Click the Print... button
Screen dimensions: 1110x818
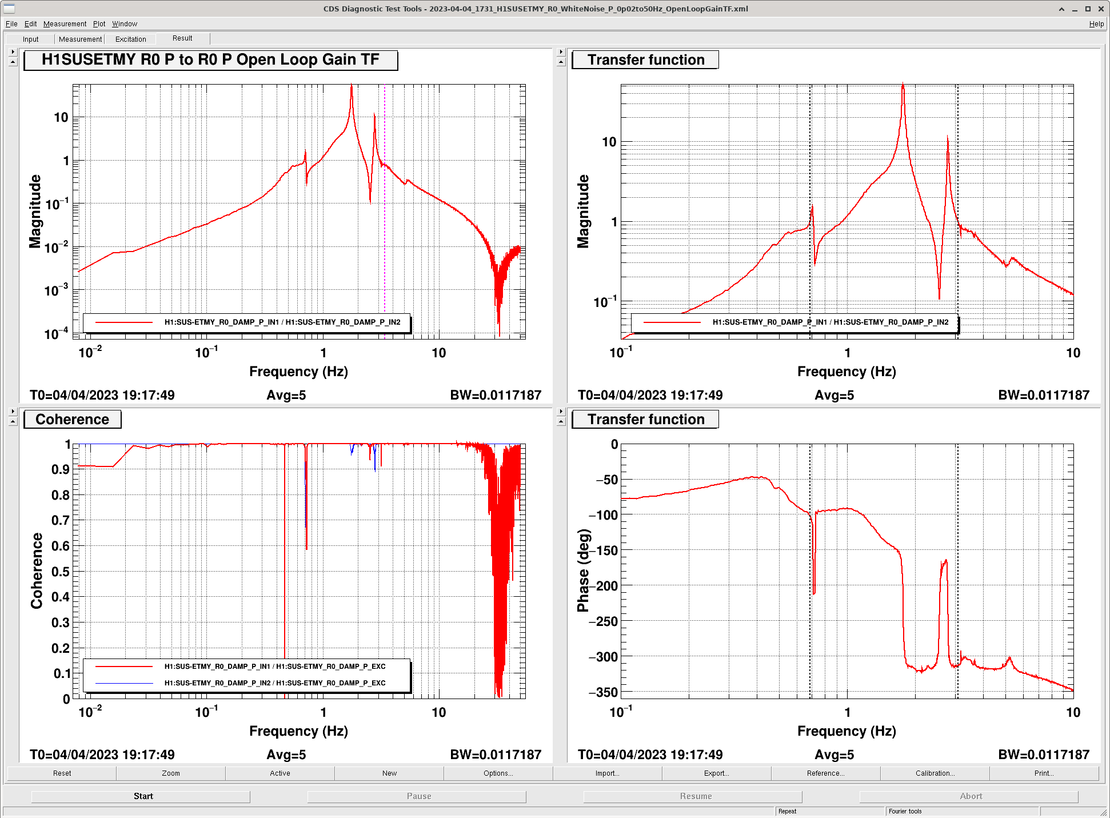(1044, 773)
